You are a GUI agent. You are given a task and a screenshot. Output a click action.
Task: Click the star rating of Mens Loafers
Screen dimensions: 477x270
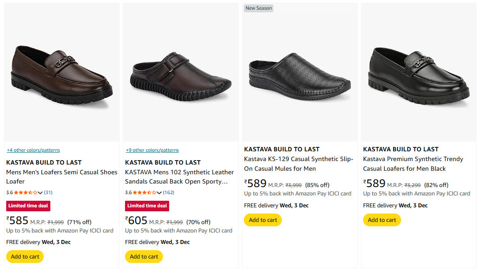click(x=25, y=192)
